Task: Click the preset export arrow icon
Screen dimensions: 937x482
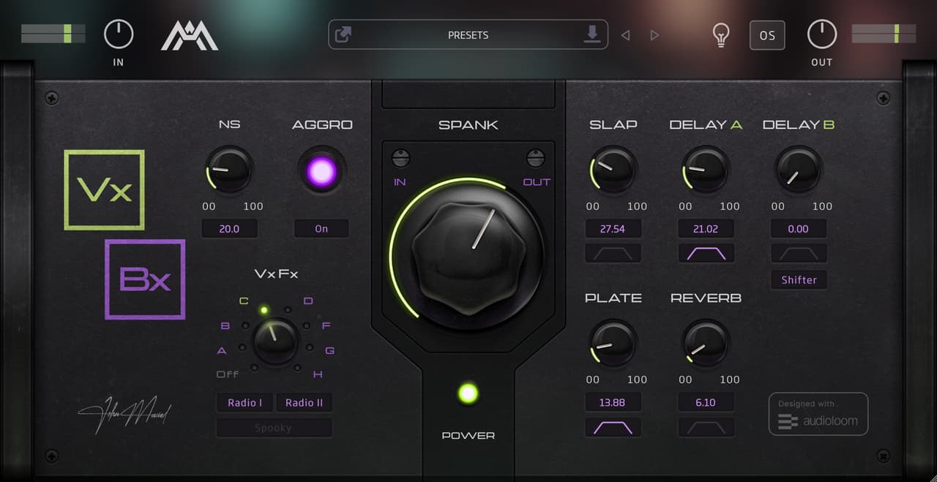Action: click(x=343, y=34)
